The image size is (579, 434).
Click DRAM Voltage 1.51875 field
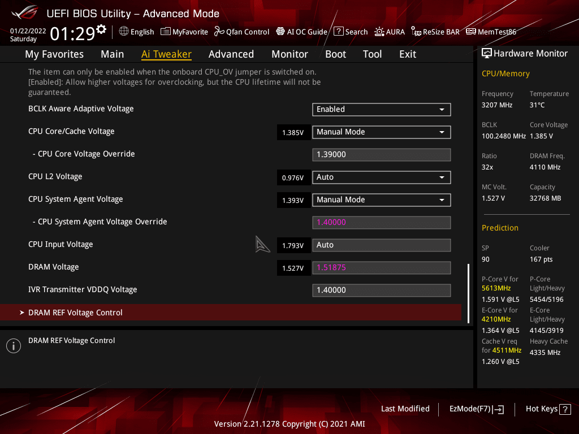coord(382,268)
